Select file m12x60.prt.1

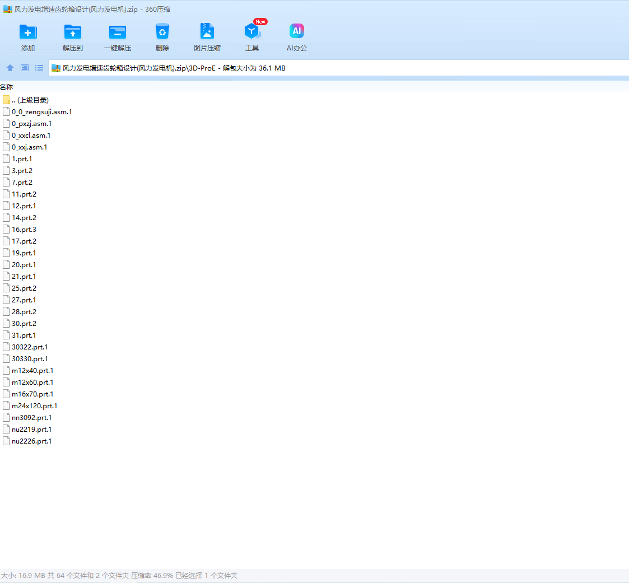(x=32, y=382)
